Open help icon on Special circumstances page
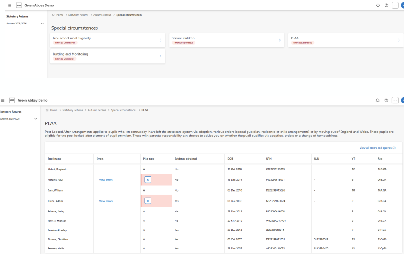This screenshot has width=404, height=254. [x=386, y=5]
